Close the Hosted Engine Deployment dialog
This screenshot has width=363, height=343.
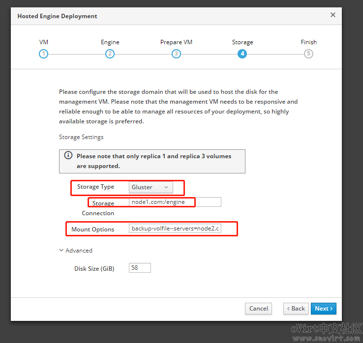tap(333, 15)
